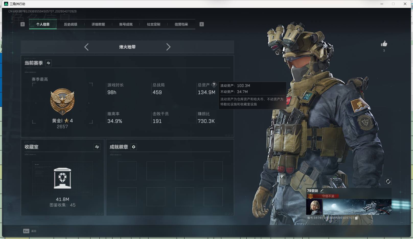The width and height of the screenshot is (413, 239).
Task: Click the 守信不渝 credit title badge
Action: pyautogui.click(x=323, y=196)
